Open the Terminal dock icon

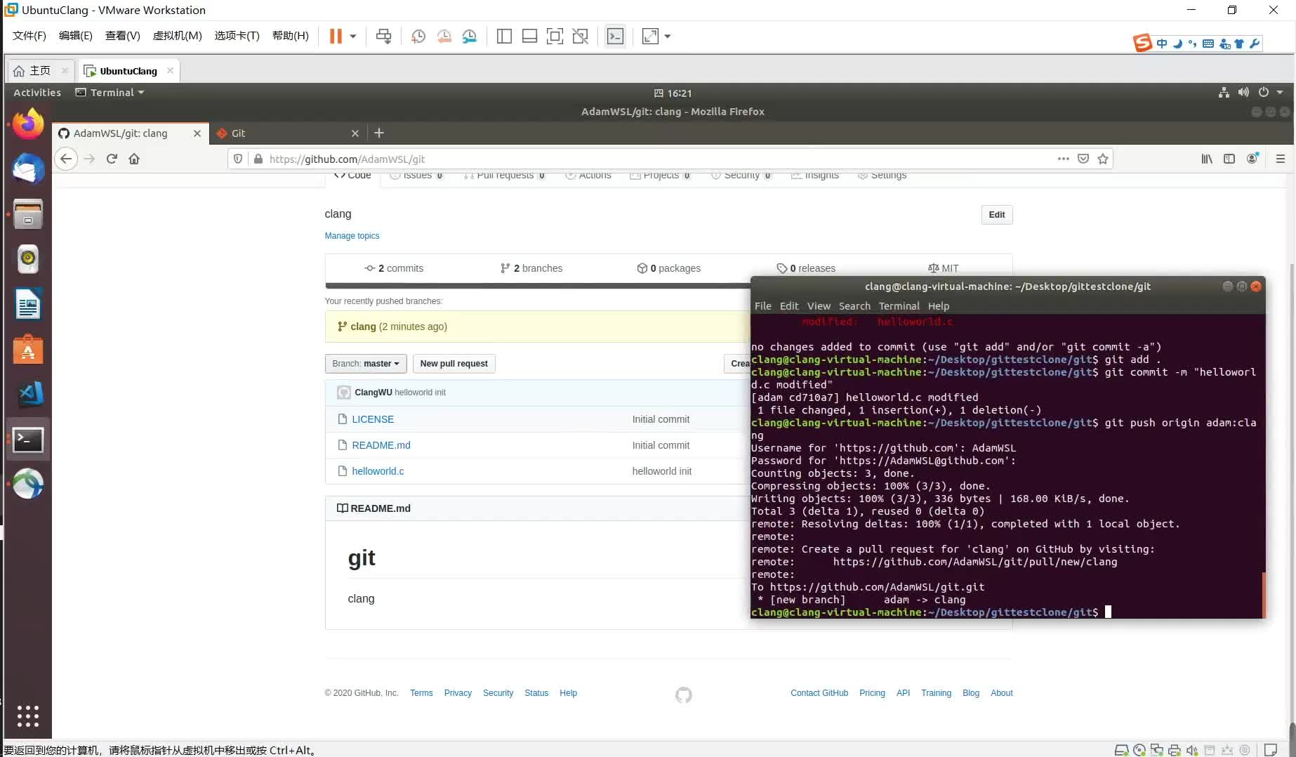28,440
